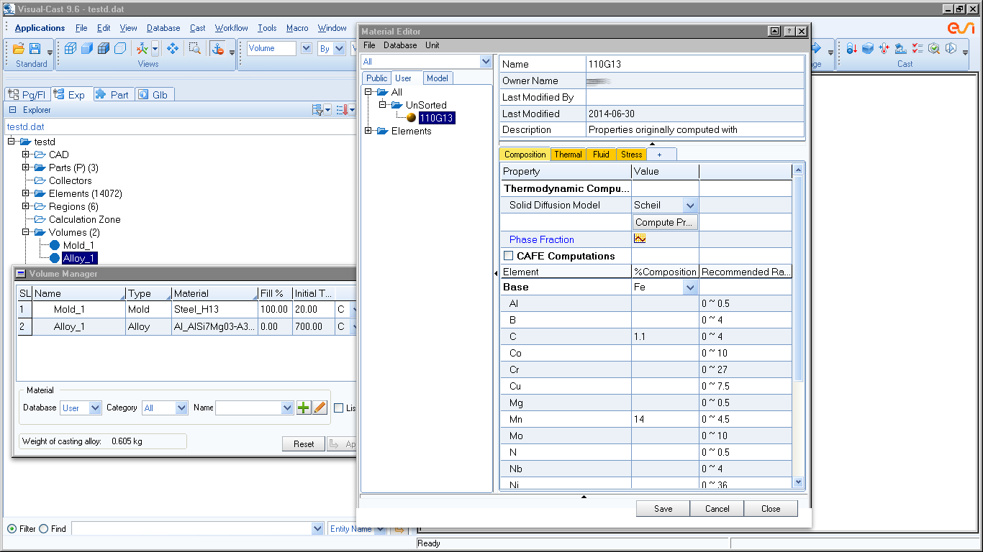The height and width of the screenshot is (552, 983).
Task: Open a file with the folder icon
Action: (19, 48)
